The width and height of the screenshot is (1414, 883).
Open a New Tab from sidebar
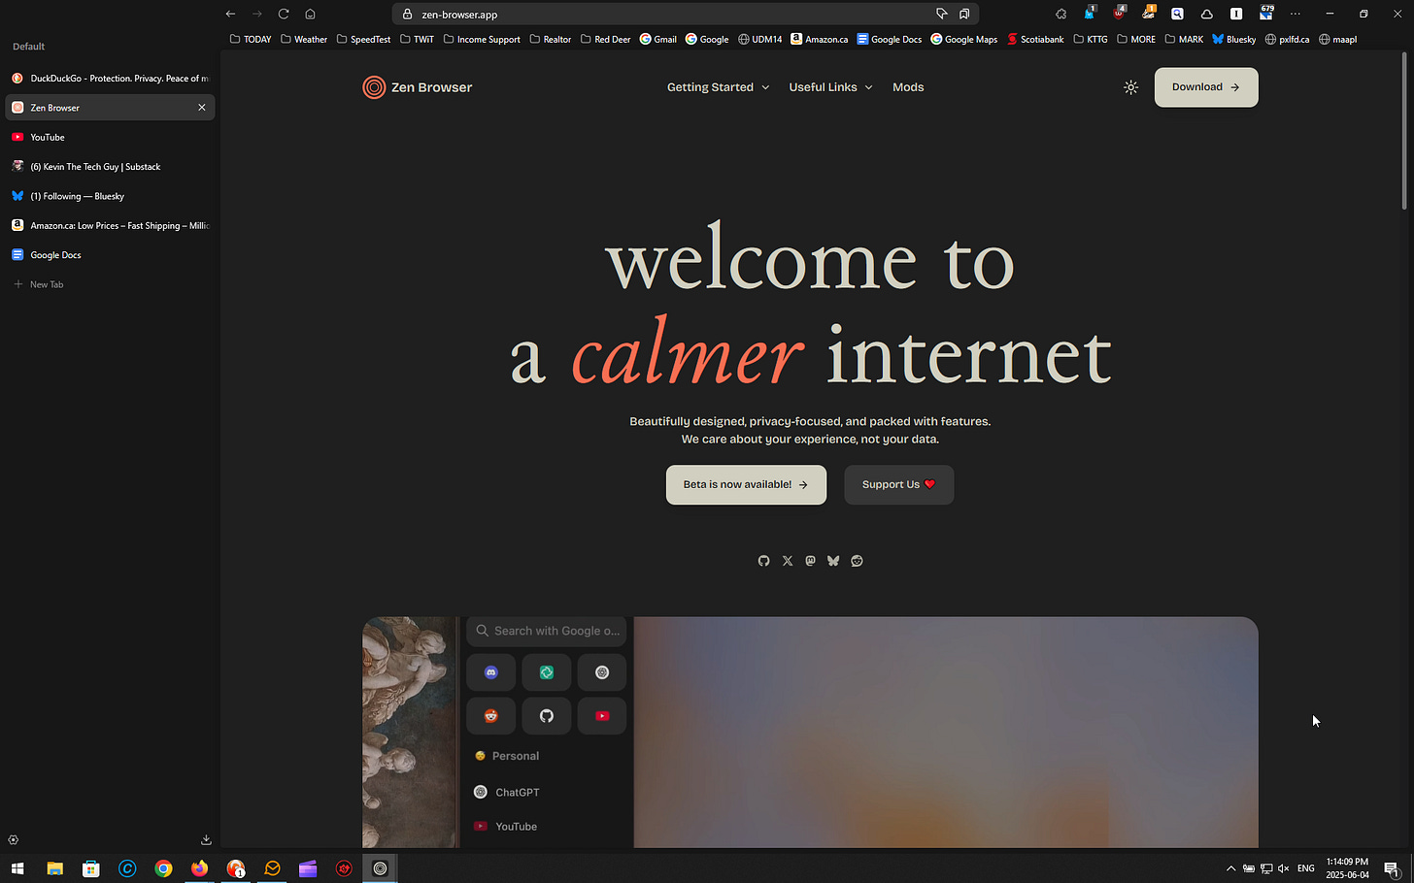(x=110, y=284)
